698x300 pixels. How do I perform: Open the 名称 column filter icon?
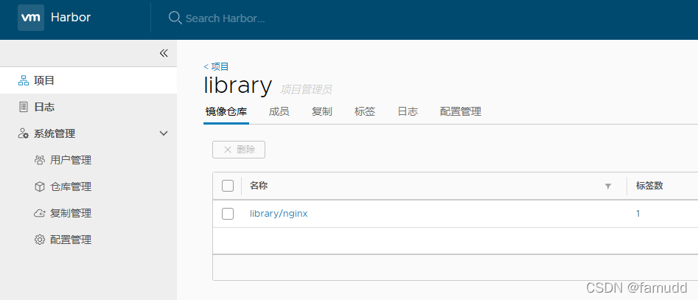pos(608,186)
